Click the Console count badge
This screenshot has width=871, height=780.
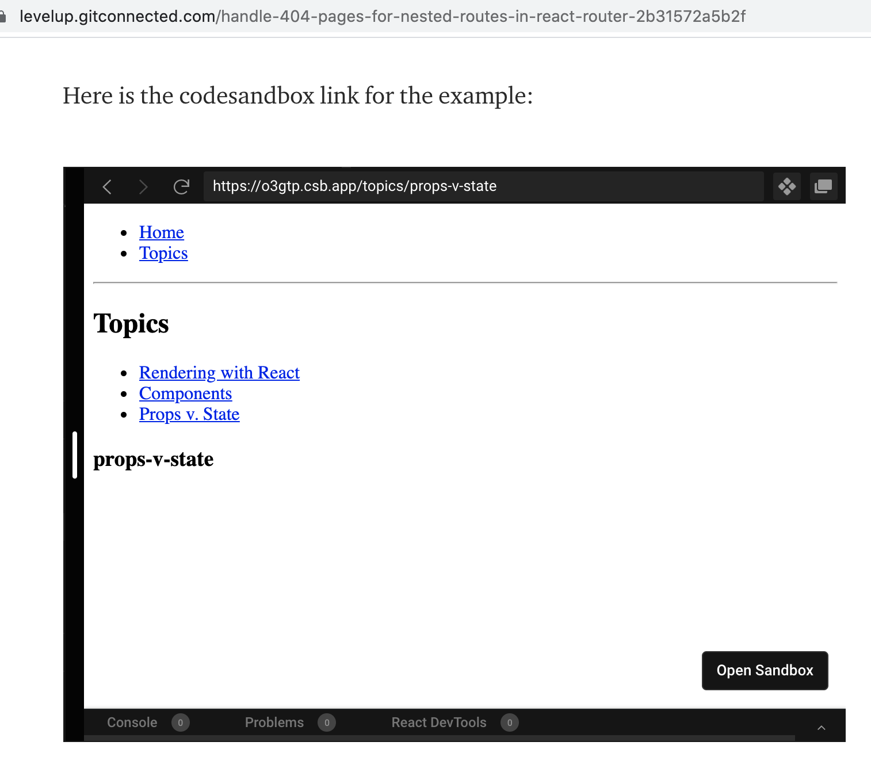coord(180,722)
